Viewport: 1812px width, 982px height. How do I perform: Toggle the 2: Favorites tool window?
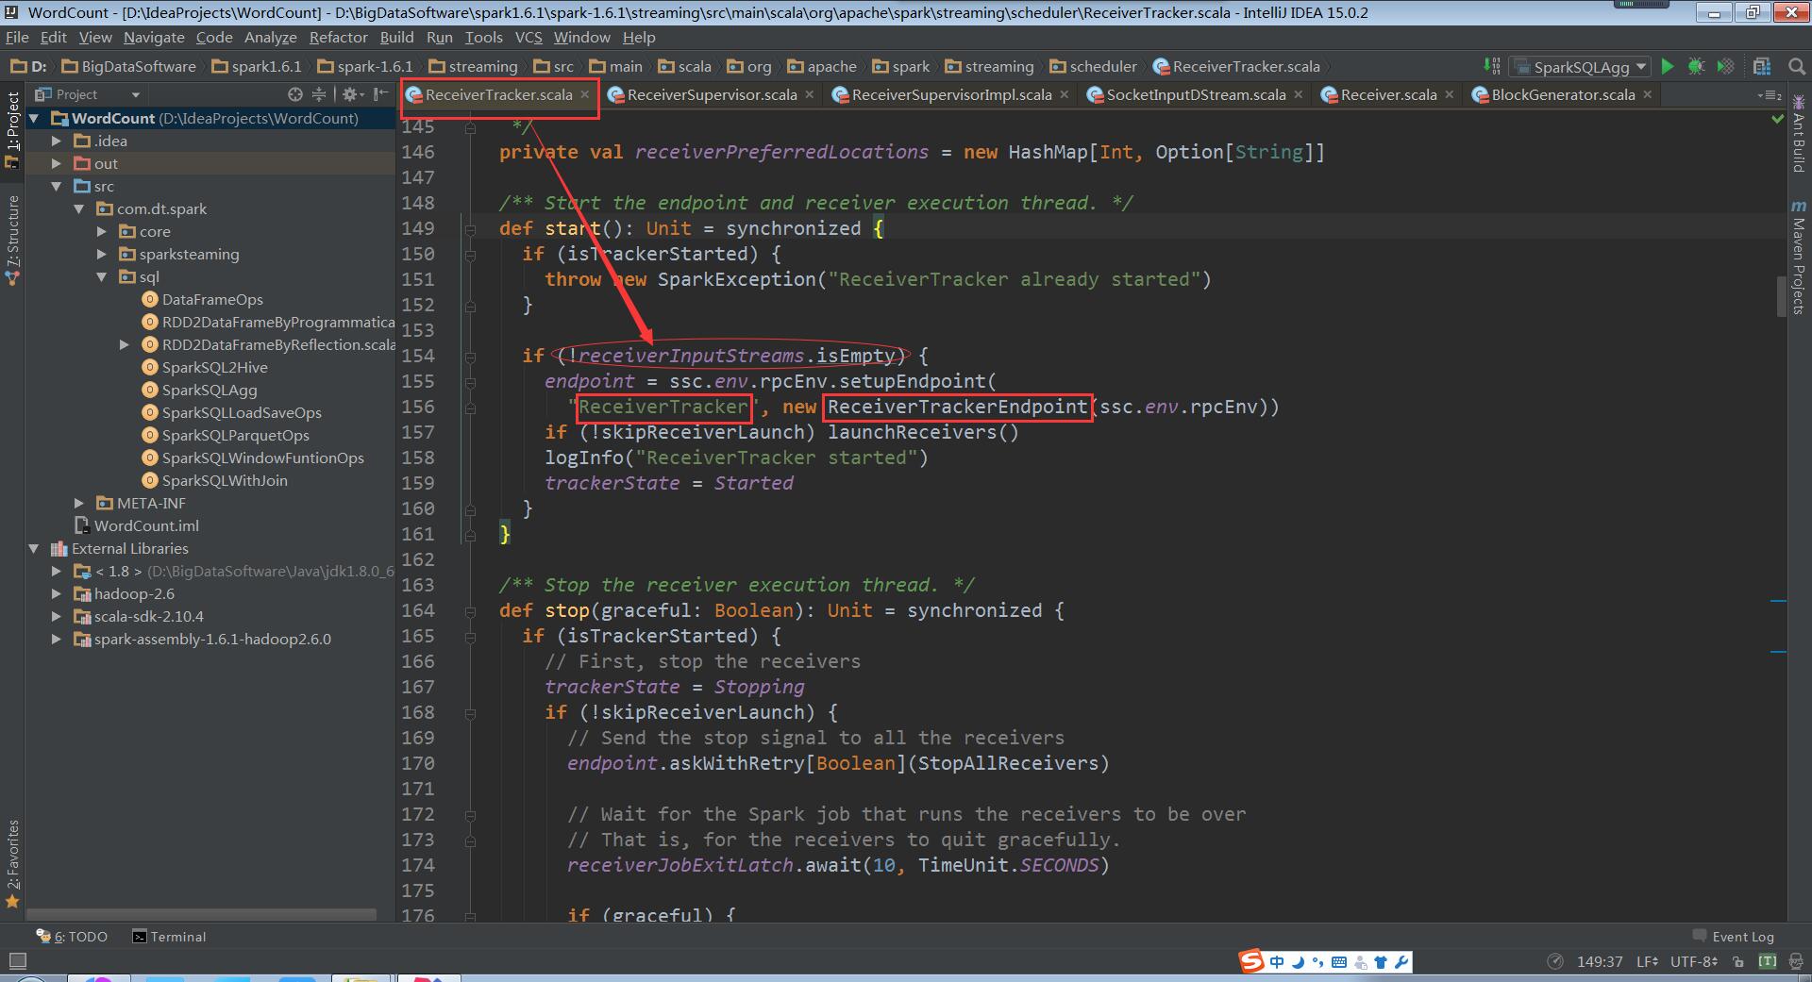12,863
